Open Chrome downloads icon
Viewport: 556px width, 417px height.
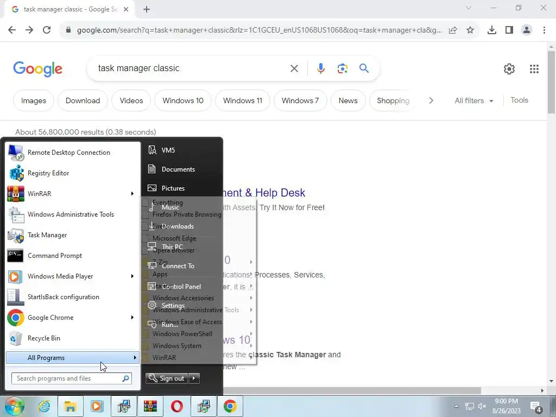point(492,30)
